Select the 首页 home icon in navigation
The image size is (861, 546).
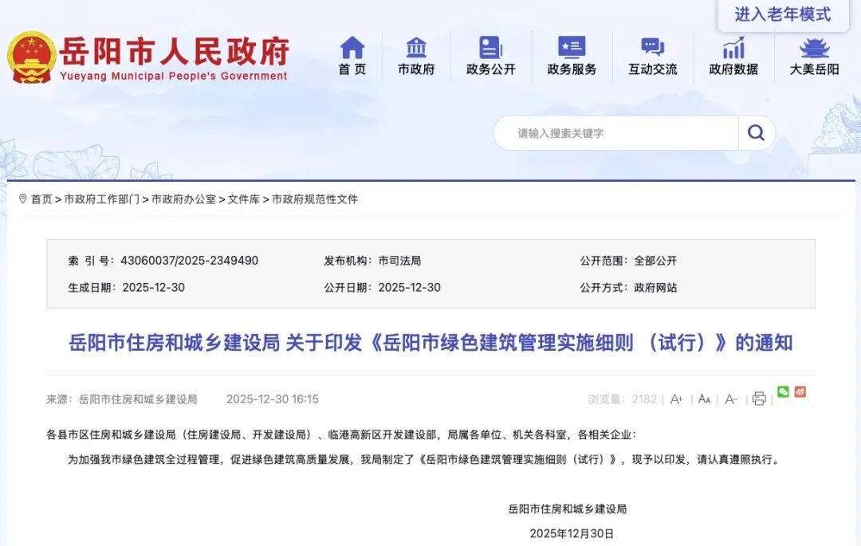[352, 48]
